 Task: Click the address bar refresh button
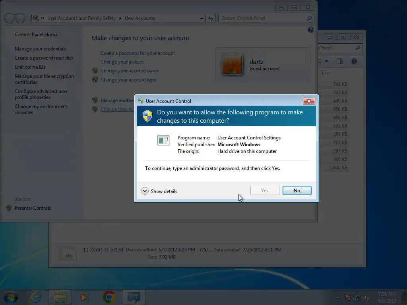pos(211,18)
